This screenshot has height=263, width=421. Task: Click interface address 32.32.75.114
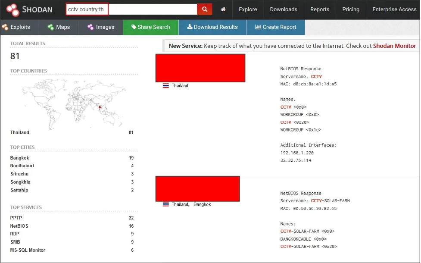tap(296, 160)
